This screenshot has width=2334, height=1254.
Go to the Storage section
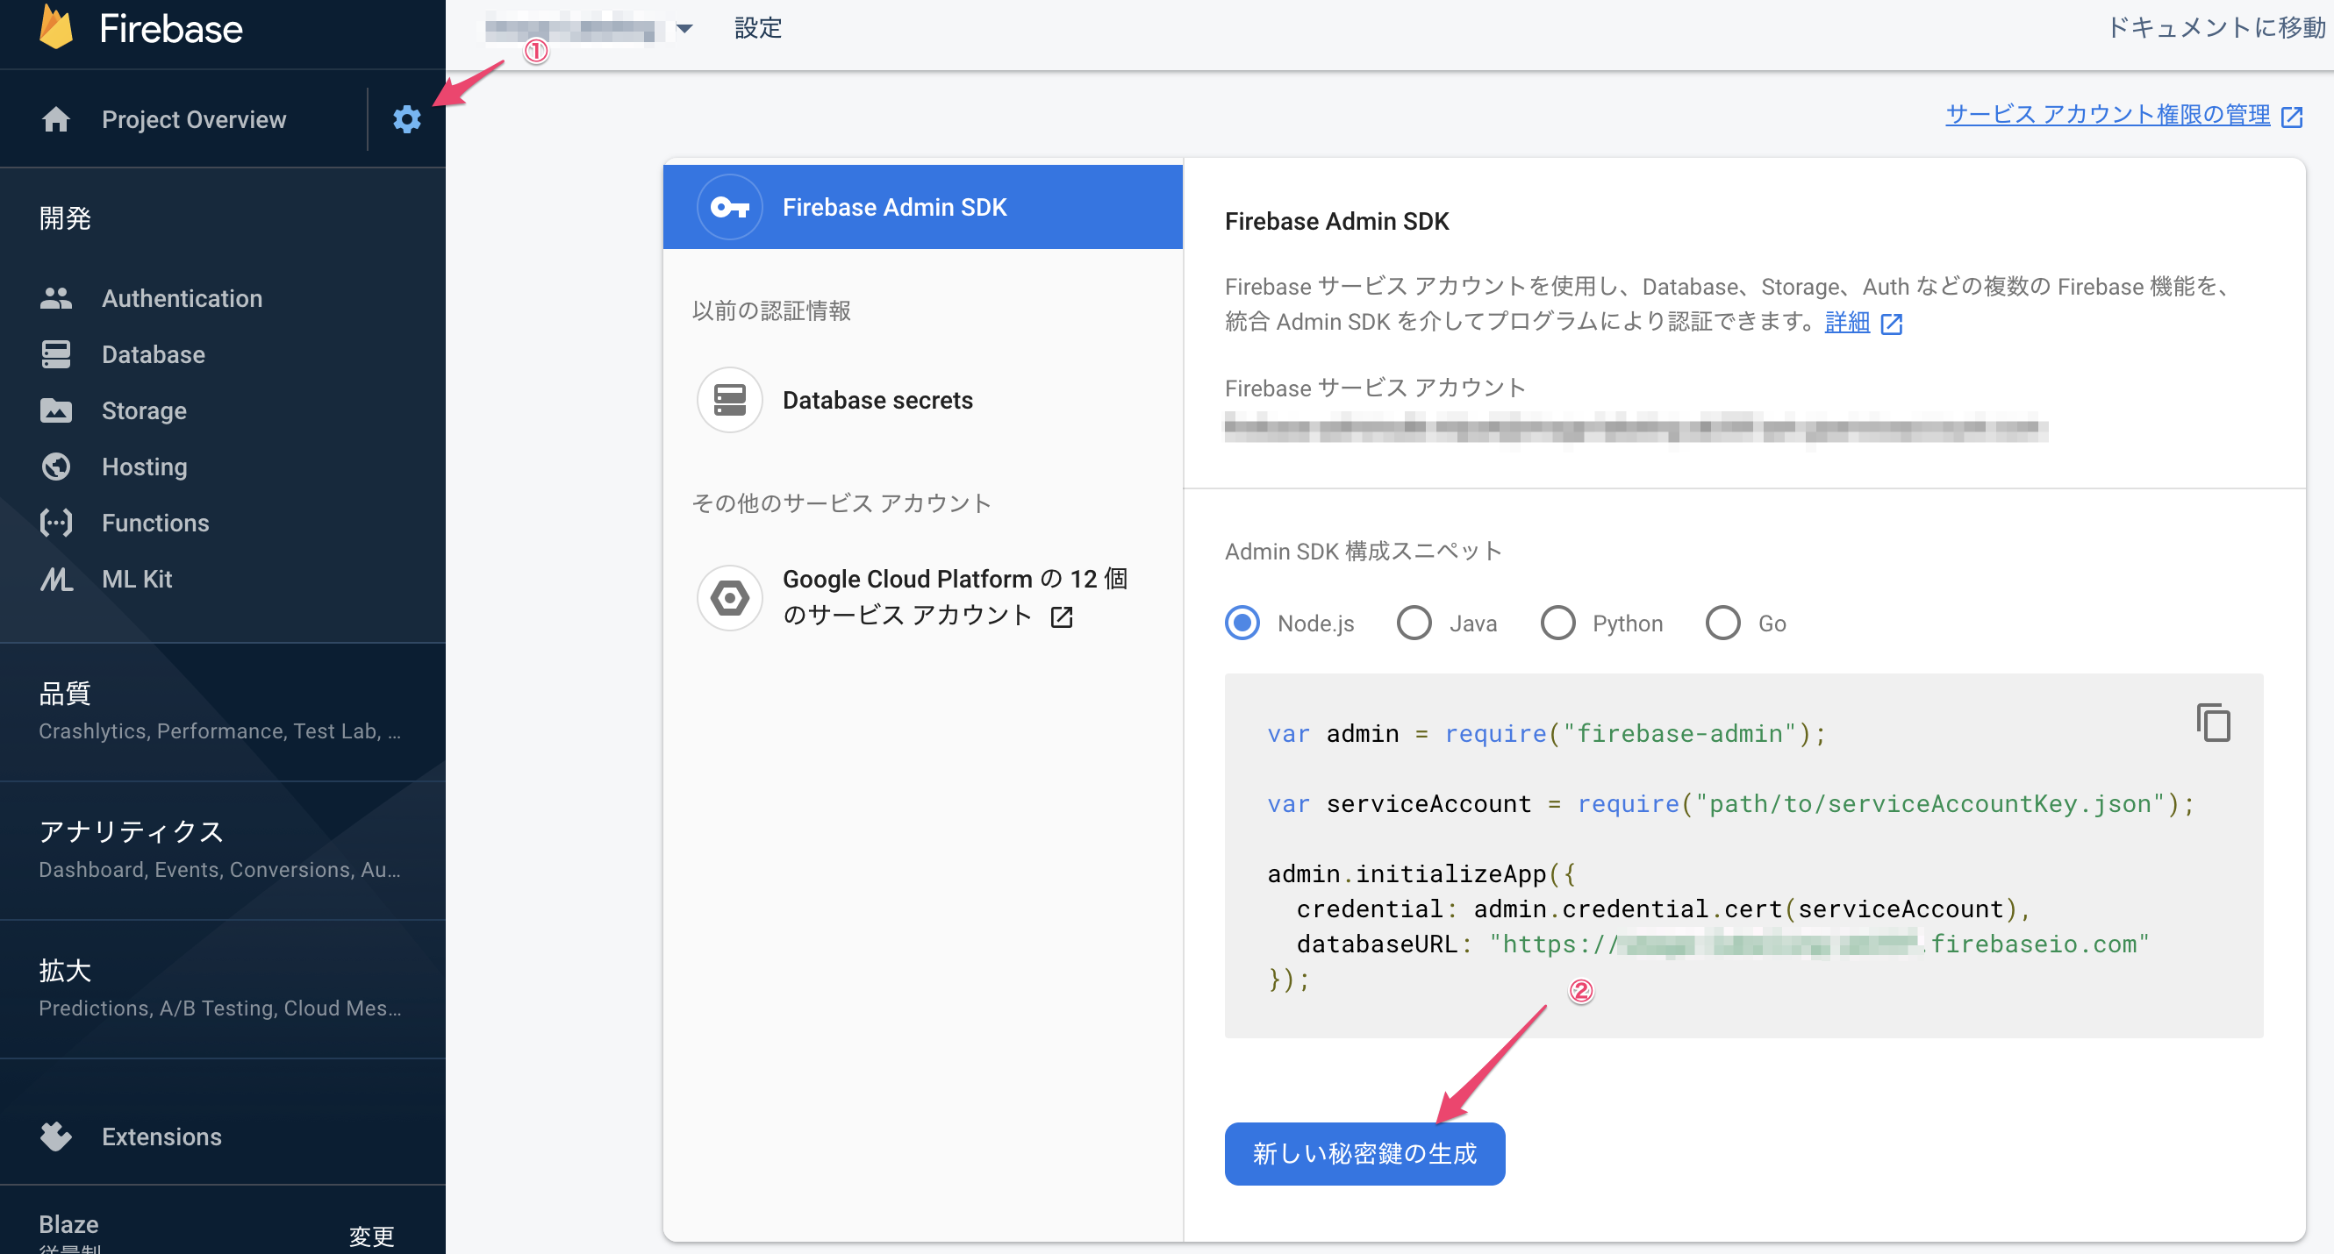pyautogui.click(x=143, y=410)
